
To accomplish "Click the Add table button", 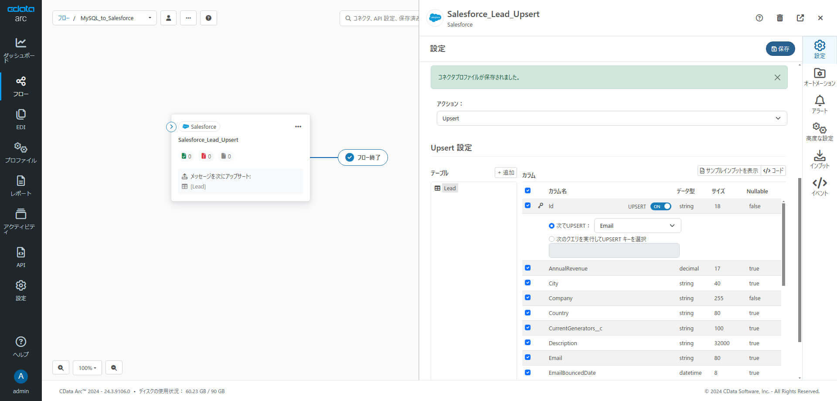I will pyautogui.click(x=506, y=173).
